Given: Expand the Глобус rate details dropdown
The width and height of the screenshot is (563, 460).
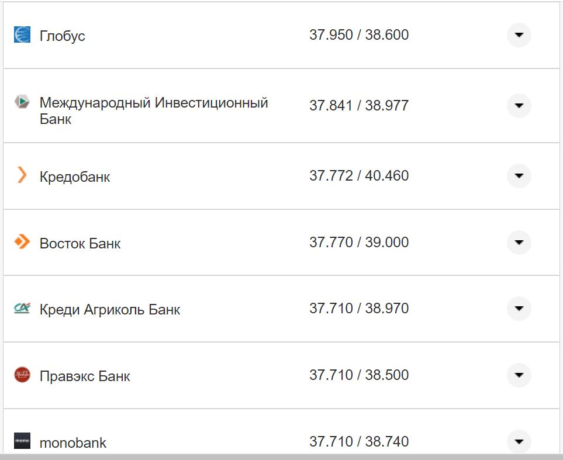Looking at the screenshot, I should point(519,35).
